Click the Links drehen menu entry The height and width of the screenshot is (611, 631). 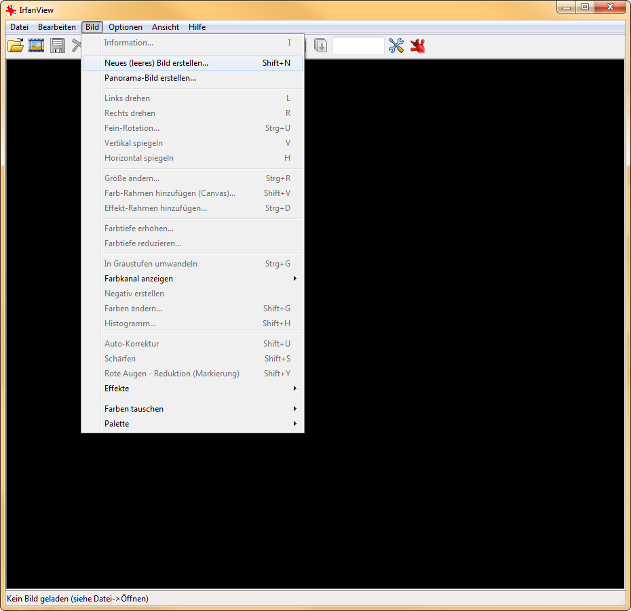click(x=193, y=98)
